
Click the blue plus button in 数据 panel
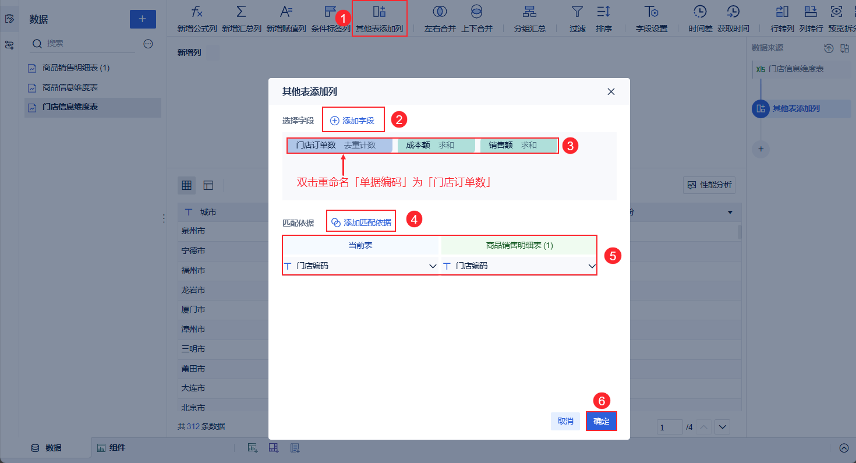tap(143, 19)
